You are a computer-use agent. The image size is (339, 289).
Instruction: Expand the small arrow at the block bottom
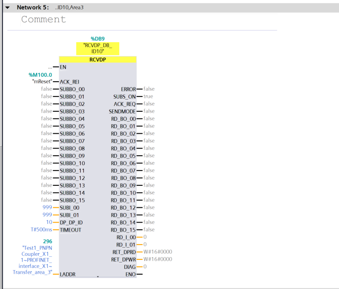click(98, 277)
